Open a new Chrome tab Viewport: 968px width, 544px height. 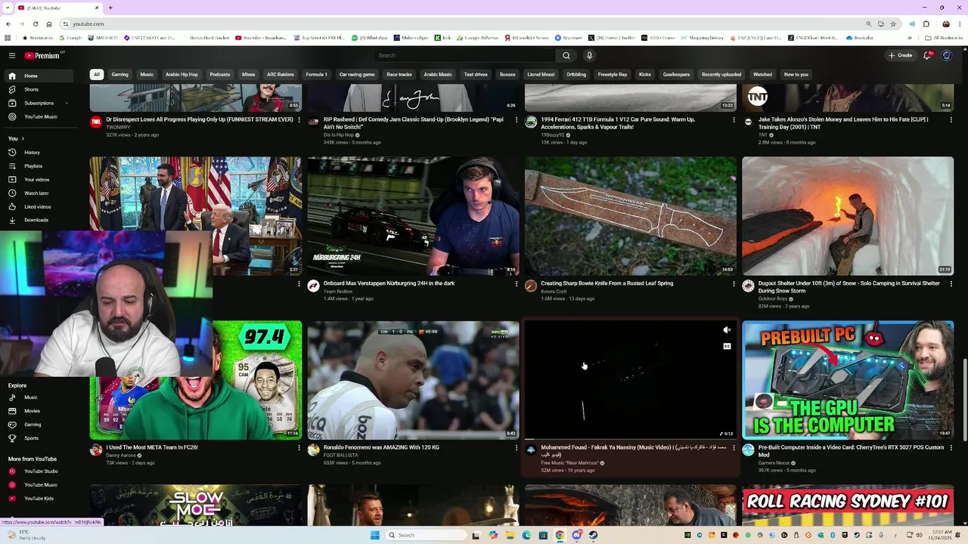110,8
